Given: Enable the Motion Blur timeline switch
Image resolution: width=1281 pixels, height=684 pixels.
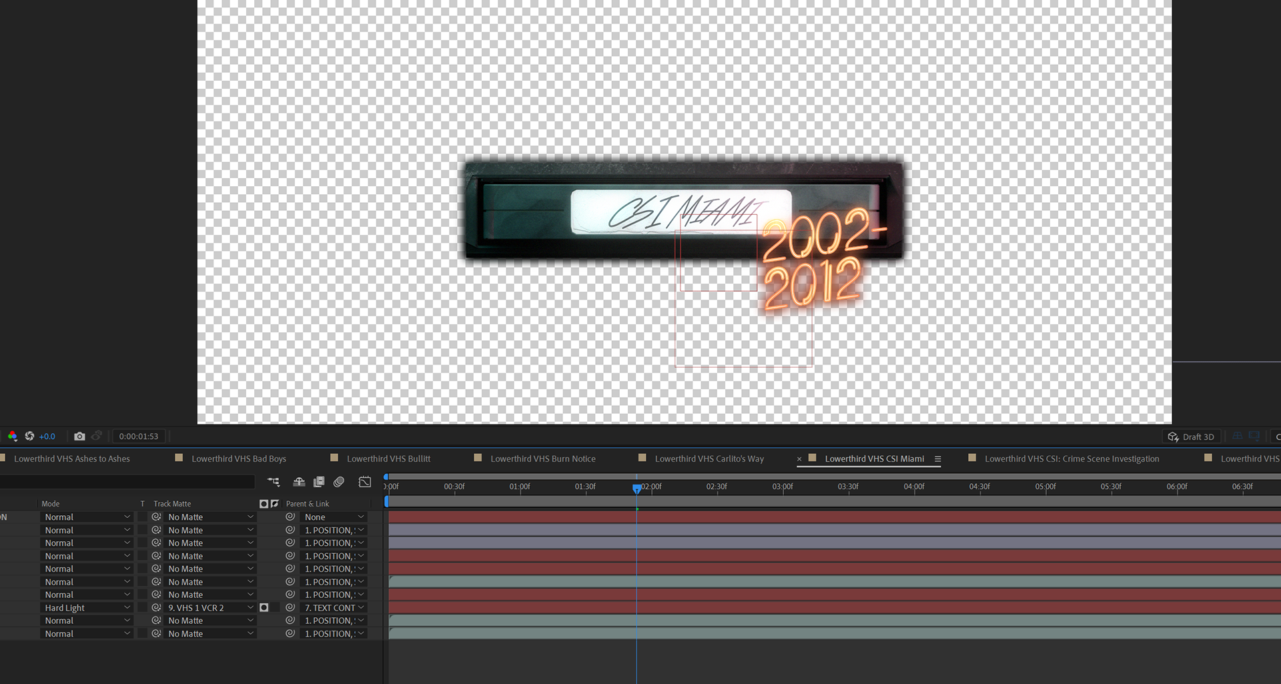Looking at the screenshot, I should [x=339, y=482].
